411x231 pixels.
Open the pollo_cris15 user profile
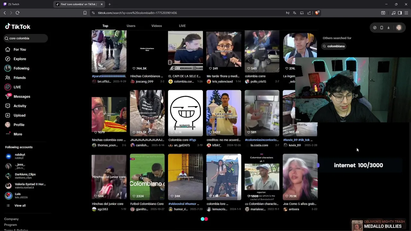tap(258, 81)
